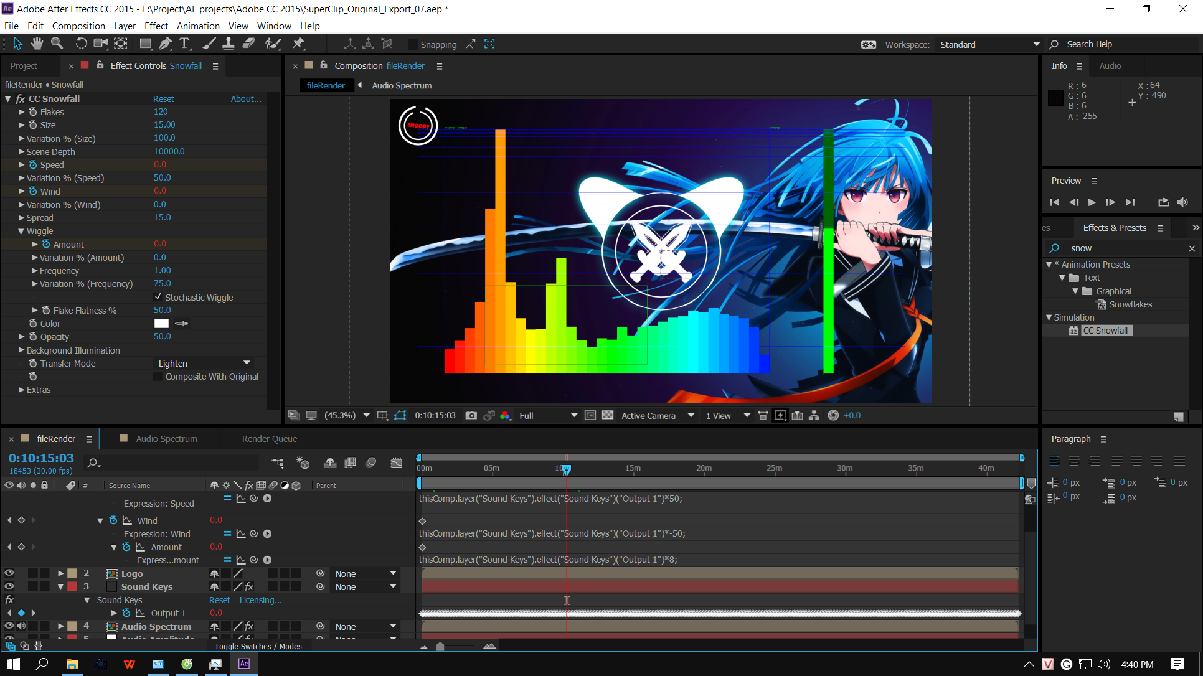Open the Effect menu
Image resolution: width=1203 pixels, height=676 pixels.
tap(156, 26)
